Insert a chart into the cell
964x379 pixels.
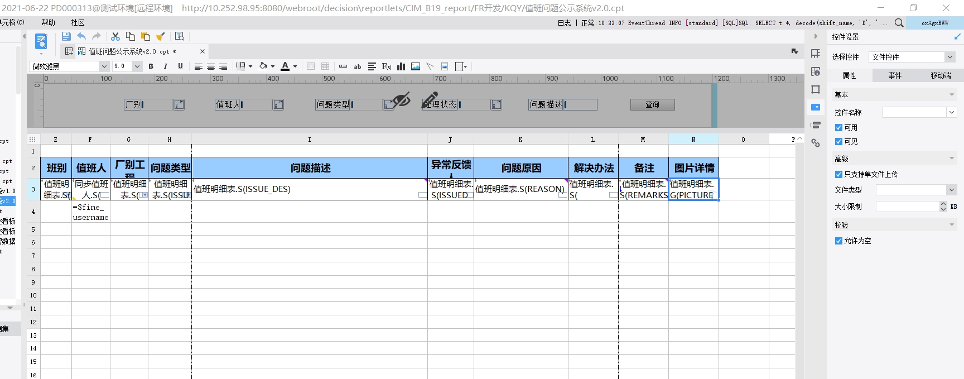(401, 66)
